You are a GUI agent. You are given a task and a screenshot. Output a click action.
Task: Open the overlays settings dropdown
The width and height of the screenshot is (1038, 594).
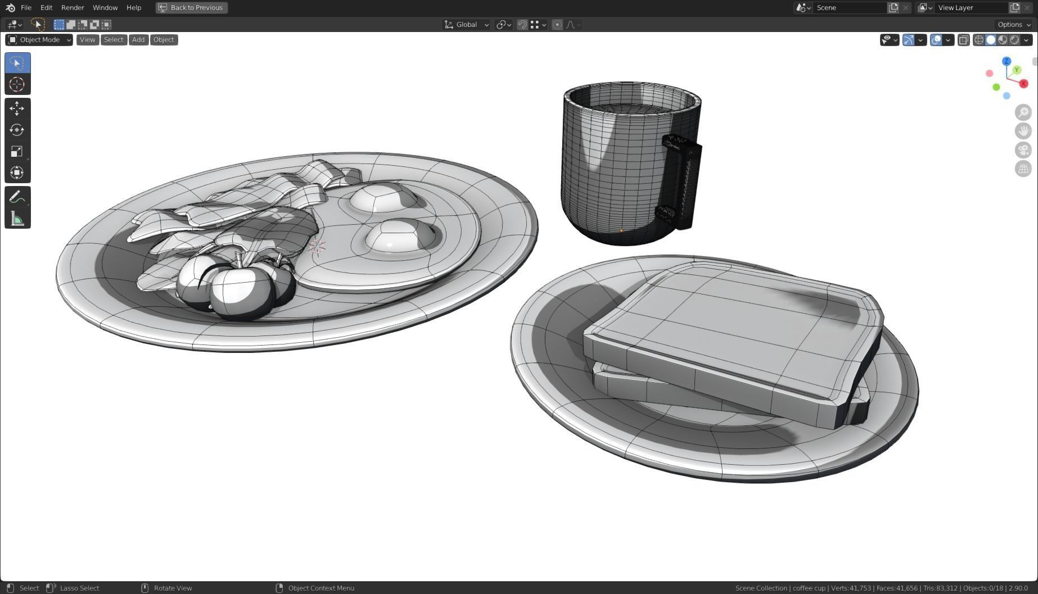949,40
